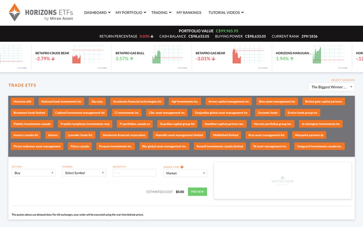This screenshot has width=363, height=227.
Task: Click the Horizons ETFs logo
Action: 41,12
